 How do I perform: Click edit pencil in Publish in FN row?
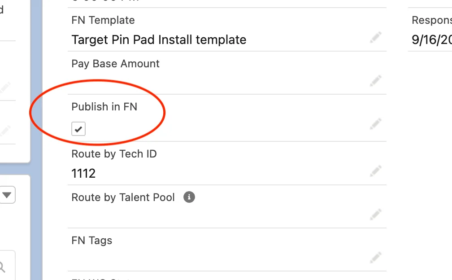tap(375, 123)
